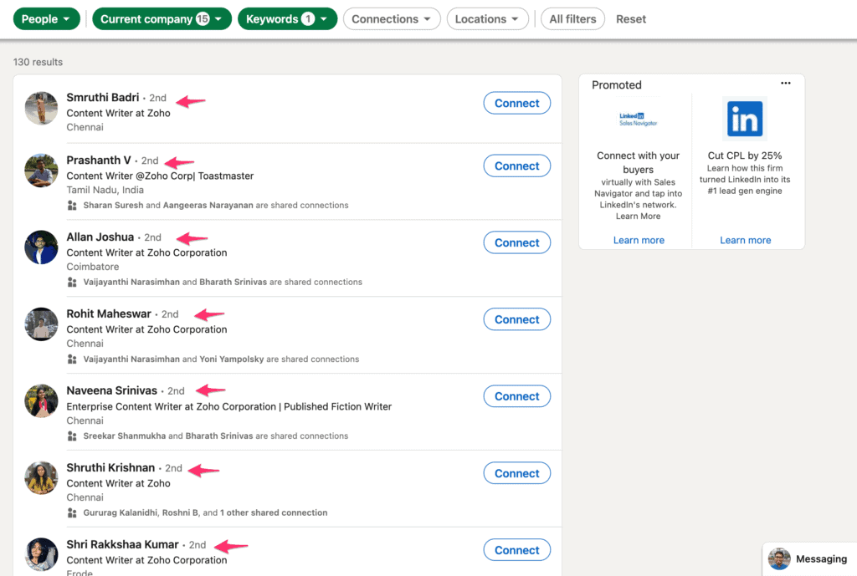Open Smruthi Badri's profile name link
Screen dimensions: 857x576
click(x=103, y=98)
